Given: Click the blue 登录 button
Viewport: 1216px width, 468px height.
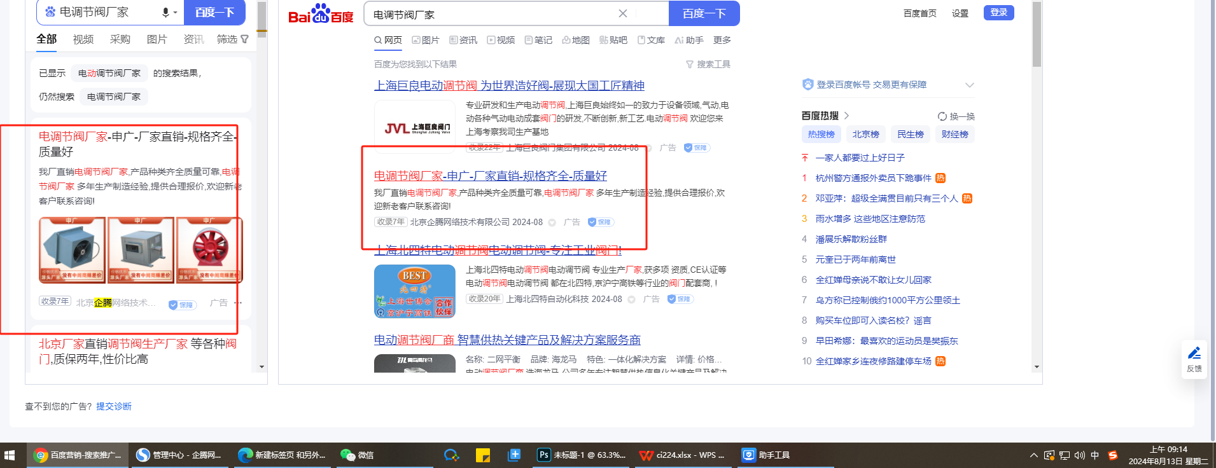Looking at the screenshot, I should coord(998,13).
